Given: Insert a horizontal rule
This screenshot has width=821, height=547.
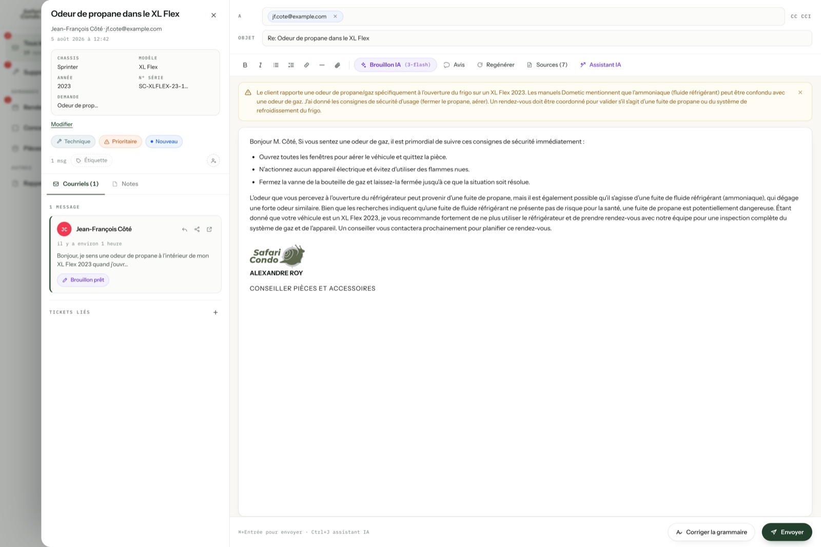Looking at the screenshot, I should (322, 65).
